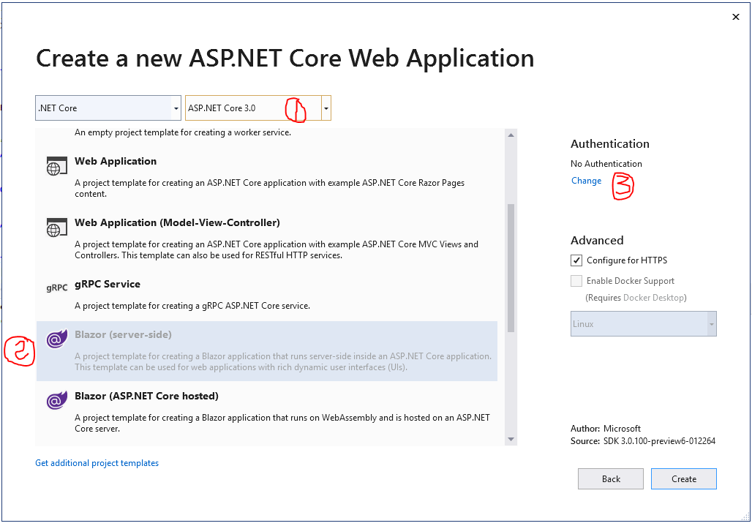Click the Back button

611,479
